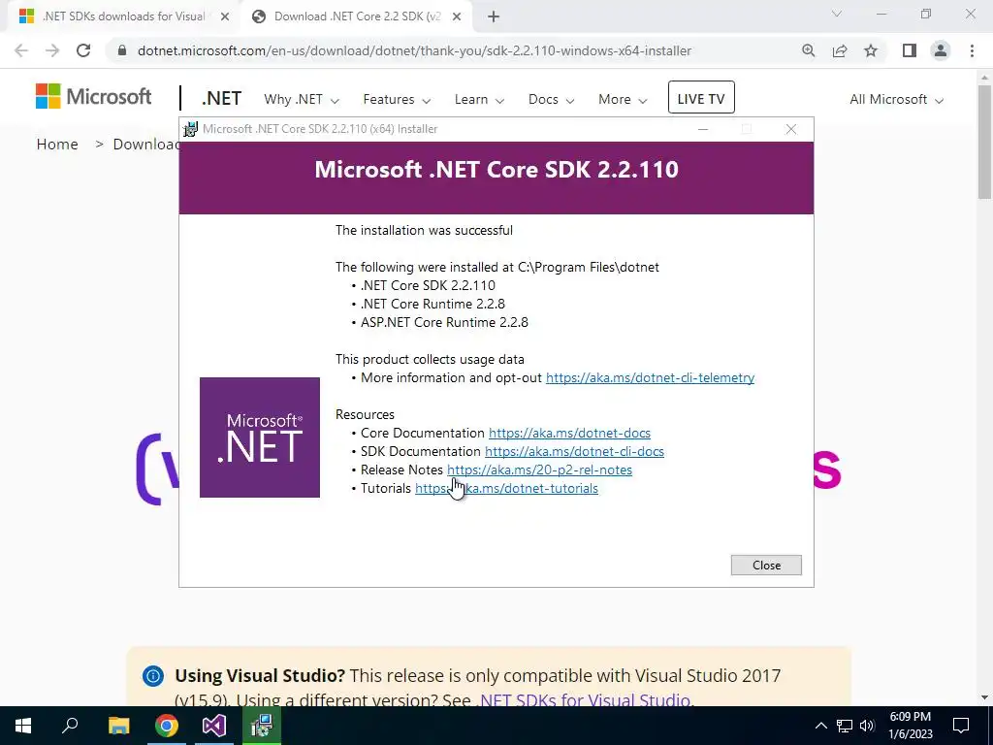993x745 pixels.
Task: Click the info icon beside Using Visual Studio
Action: click(x=152, y=676)
